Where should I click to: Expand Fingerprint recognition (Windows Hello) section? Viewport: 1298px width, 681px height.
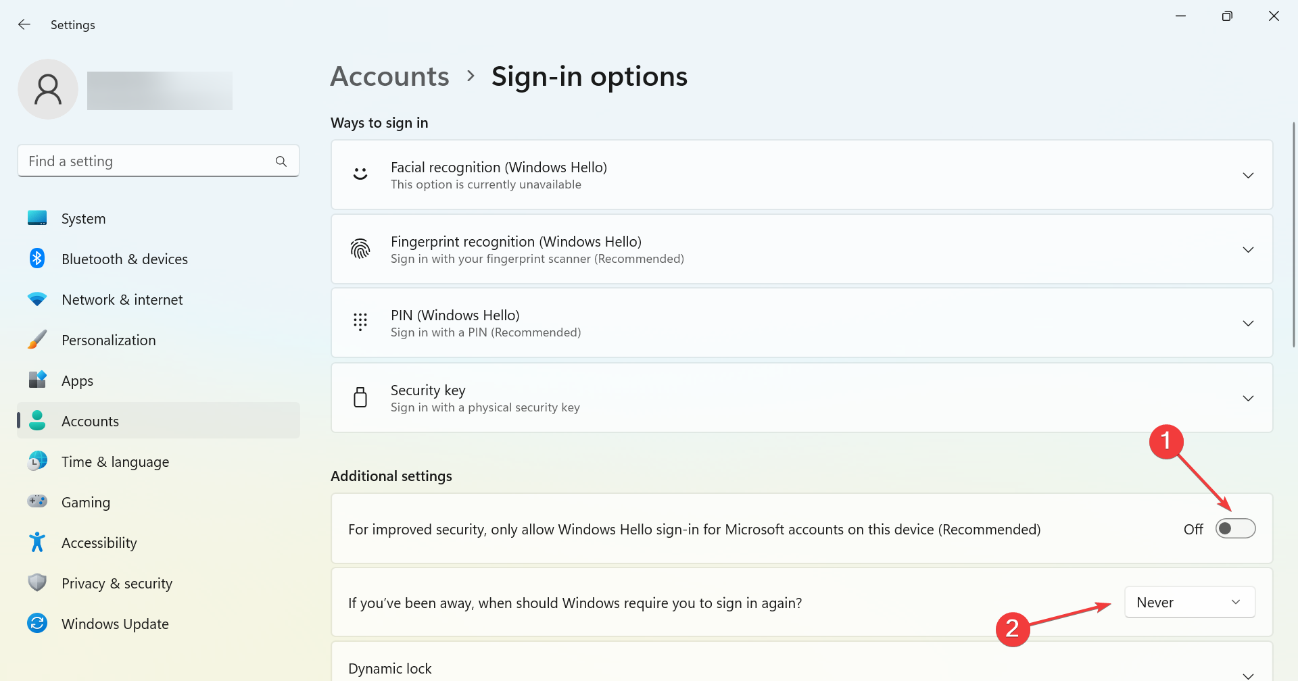pos(1248,250)
